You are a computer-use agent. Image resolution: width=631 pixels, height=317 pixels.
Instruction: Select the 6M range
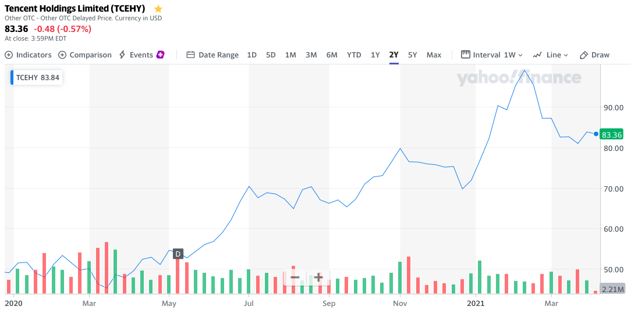coord(332,55)
